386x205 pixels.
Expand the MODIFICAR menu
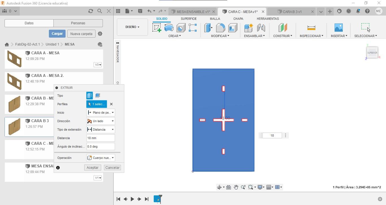[x=220, y=36]
